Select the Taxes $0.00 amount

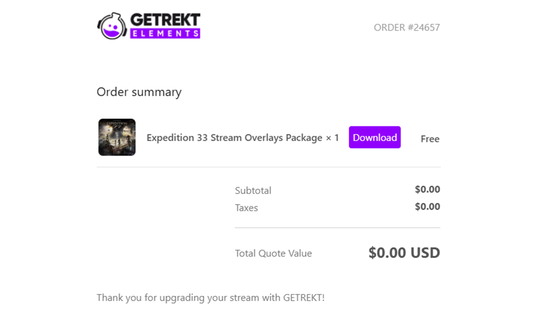click(x=427, y=207)
